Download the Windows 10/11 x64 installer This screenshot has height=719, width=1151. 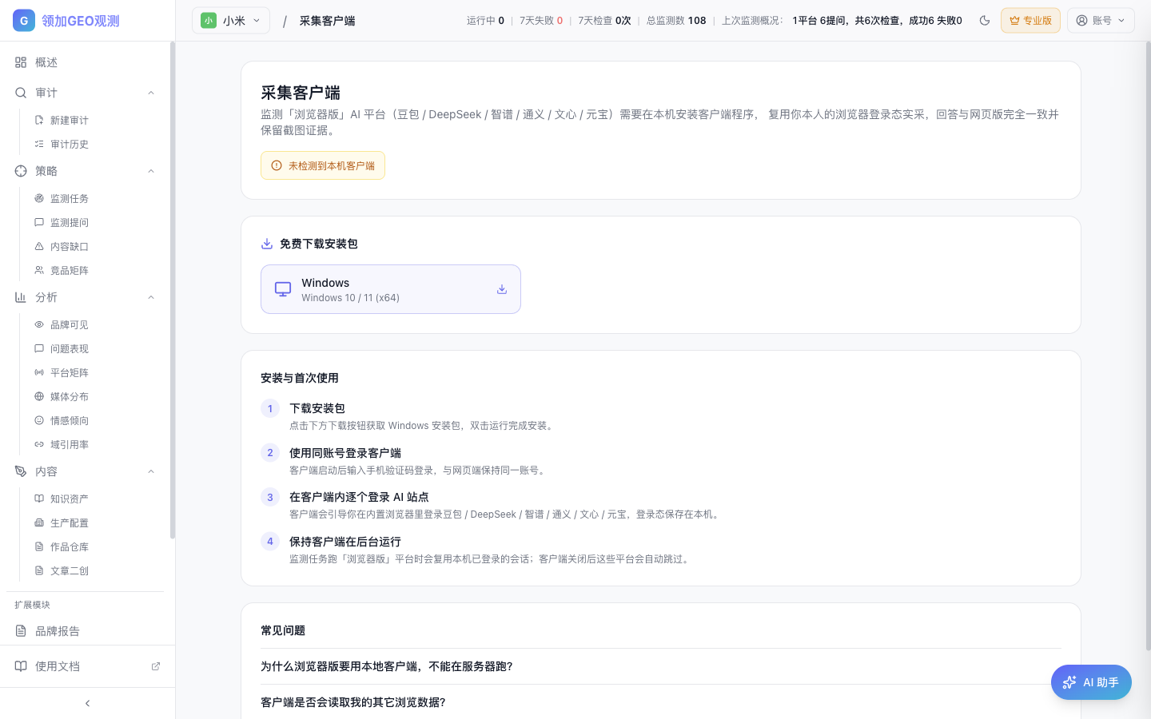click(x=391, y=289)
